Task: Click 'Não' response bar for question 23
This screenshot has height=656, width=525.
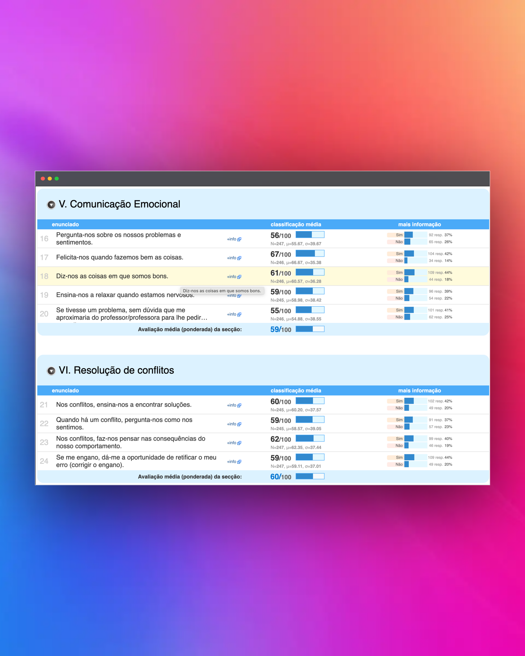Action: [415, 446]
